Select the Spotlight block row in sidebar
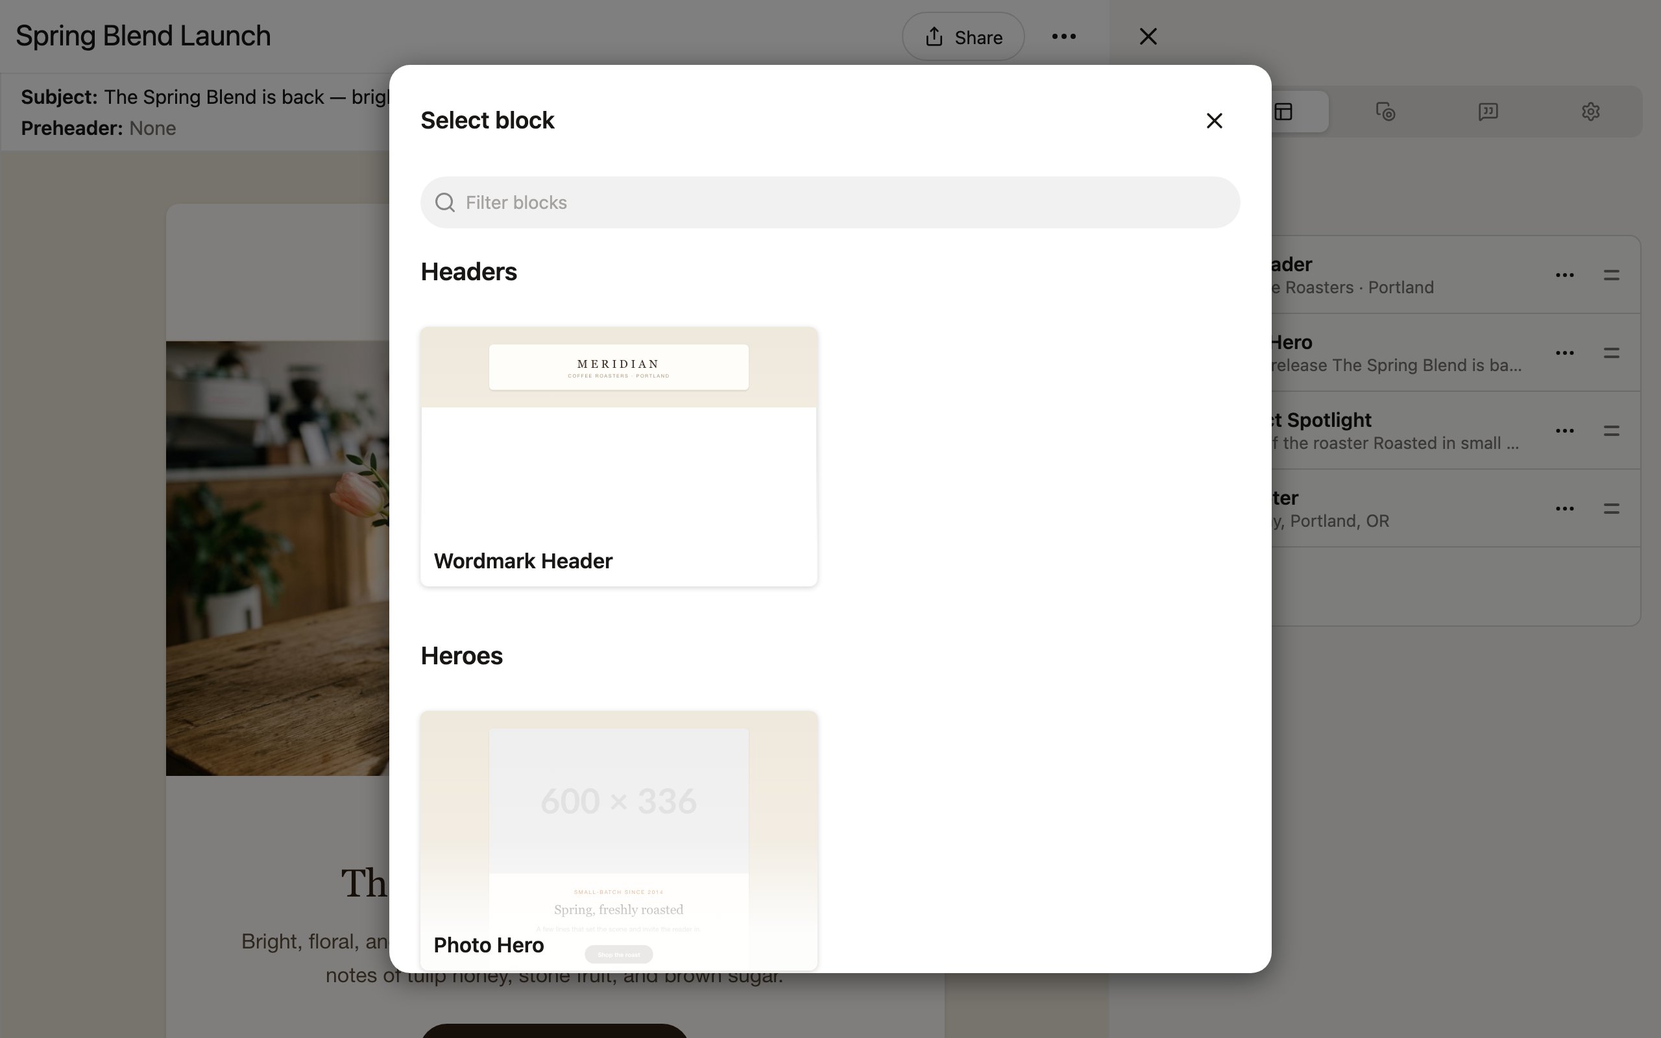 [x=1455, y=430]
